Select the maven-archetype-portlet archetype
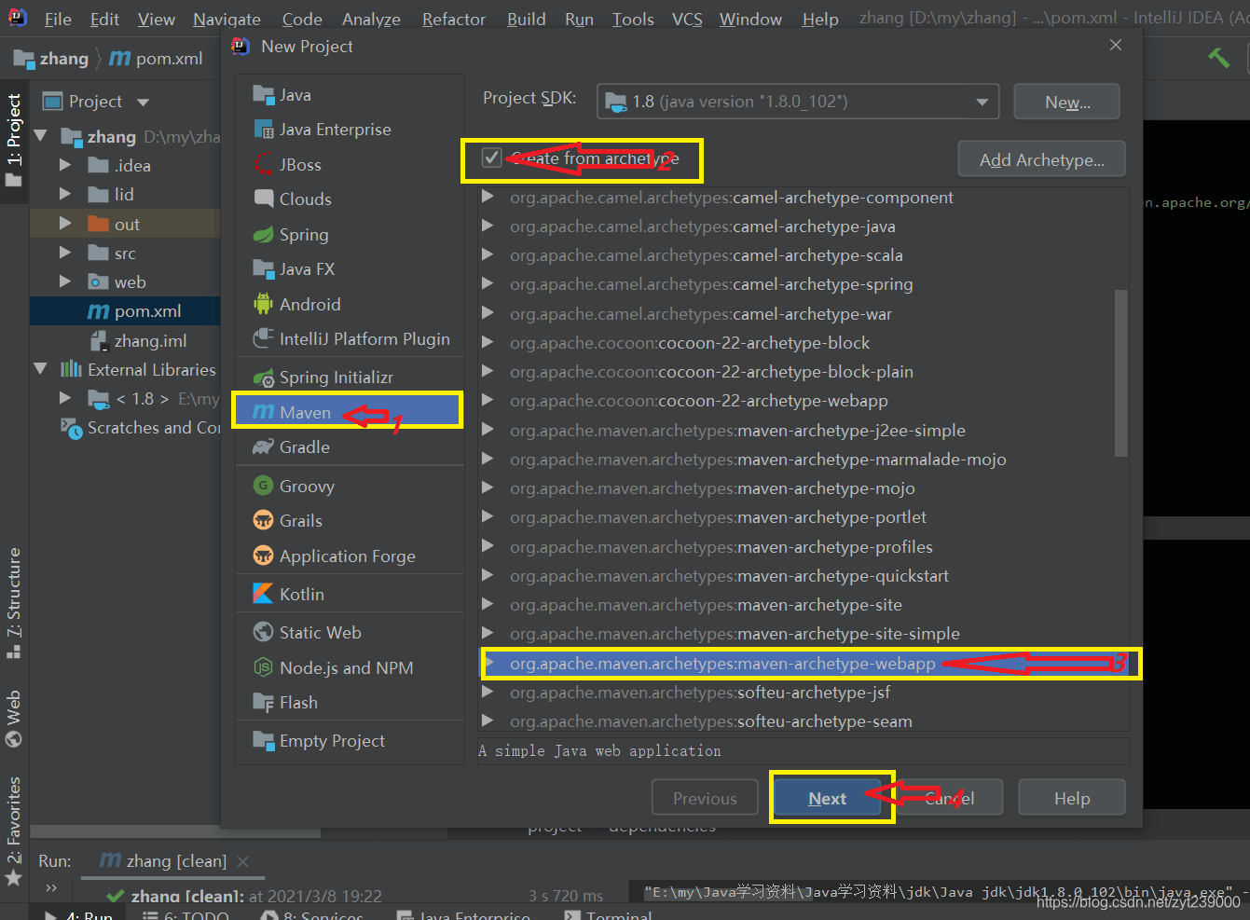 point(718,517)
